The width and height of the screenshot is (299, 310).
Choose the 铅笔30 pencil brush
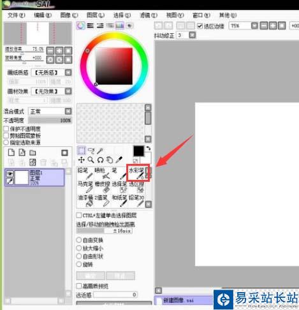[x=136, y=200]
